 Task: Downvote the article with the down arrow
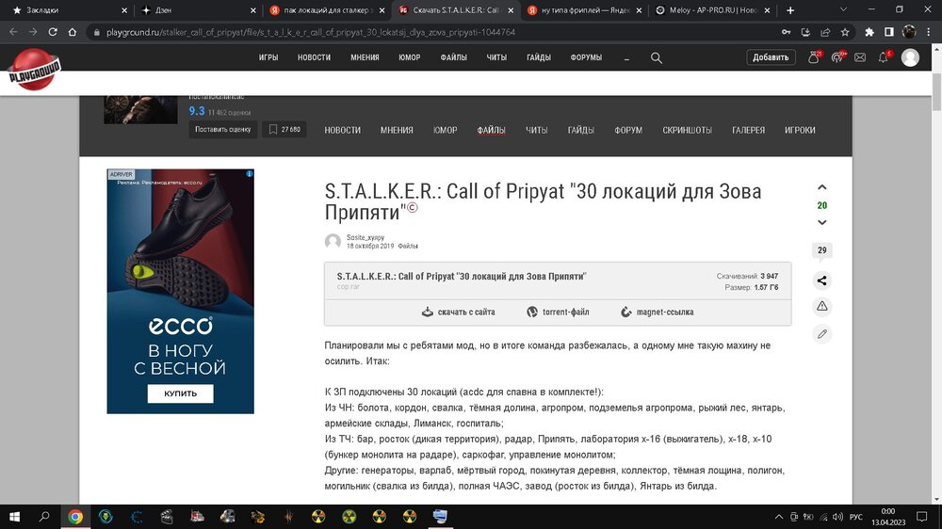[822, 222]
